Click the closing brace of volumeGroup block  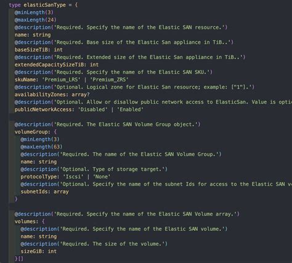16,199
